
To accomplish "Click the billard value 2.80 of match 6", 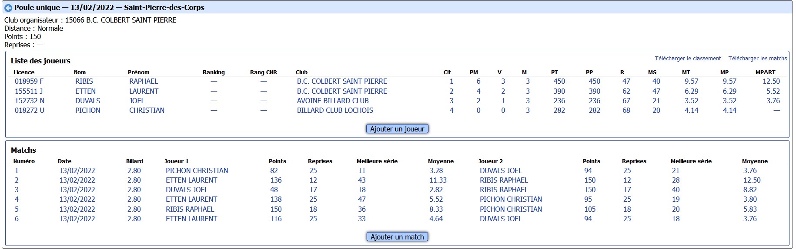I will pos(134,219).
